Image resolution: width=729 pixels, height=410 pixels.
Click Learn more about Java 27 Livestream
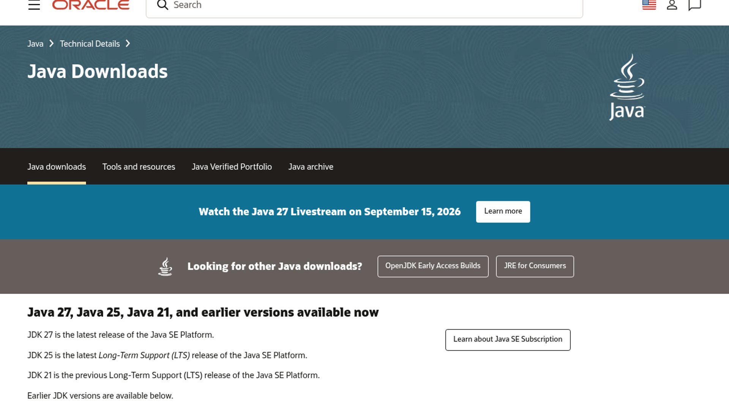503,211
